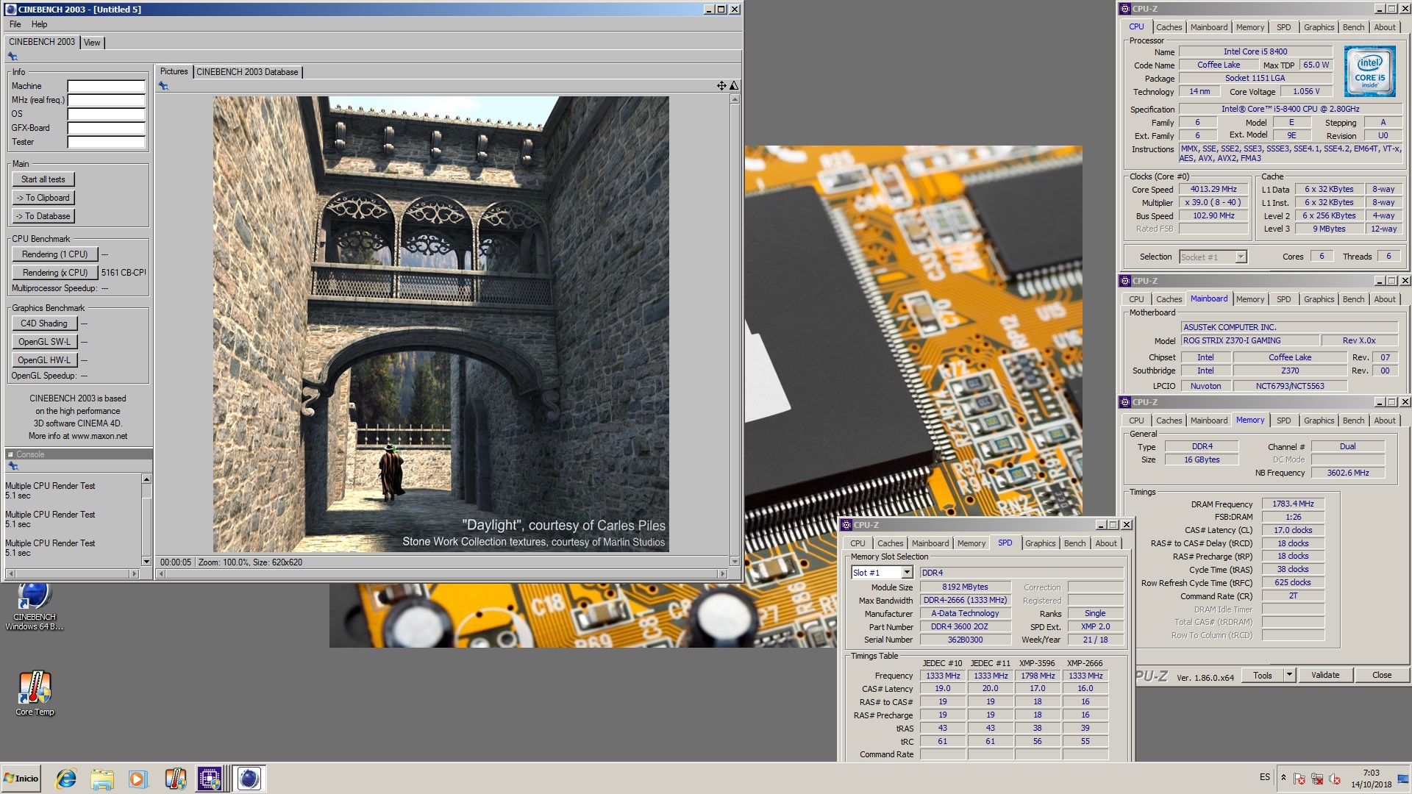Open Tools dropdown arrow in CPU-Z
1412x794 pixels.
1288,675
